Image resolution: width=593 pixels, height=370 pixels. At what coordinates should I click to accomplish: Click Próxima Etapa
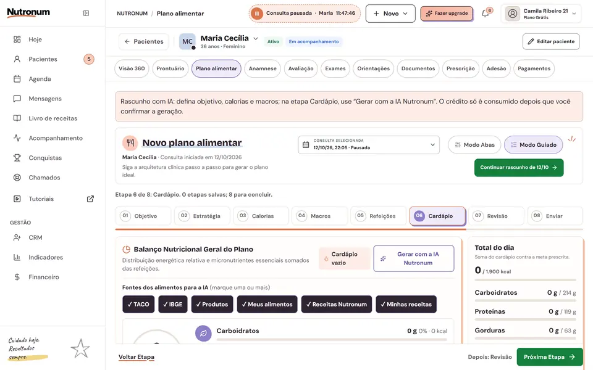(x=550, y=357)
